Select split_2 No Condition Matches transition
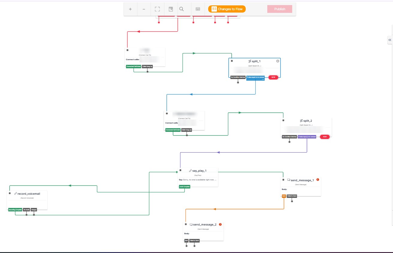Viewport: 393px width, 253px height. 289,137
